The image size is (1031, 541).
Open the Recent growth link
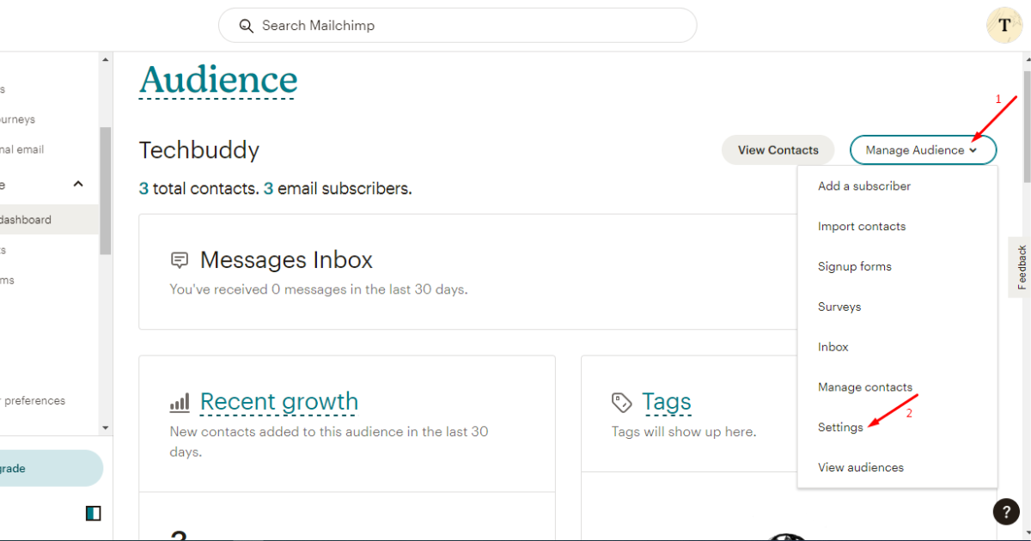click(279, 402)
